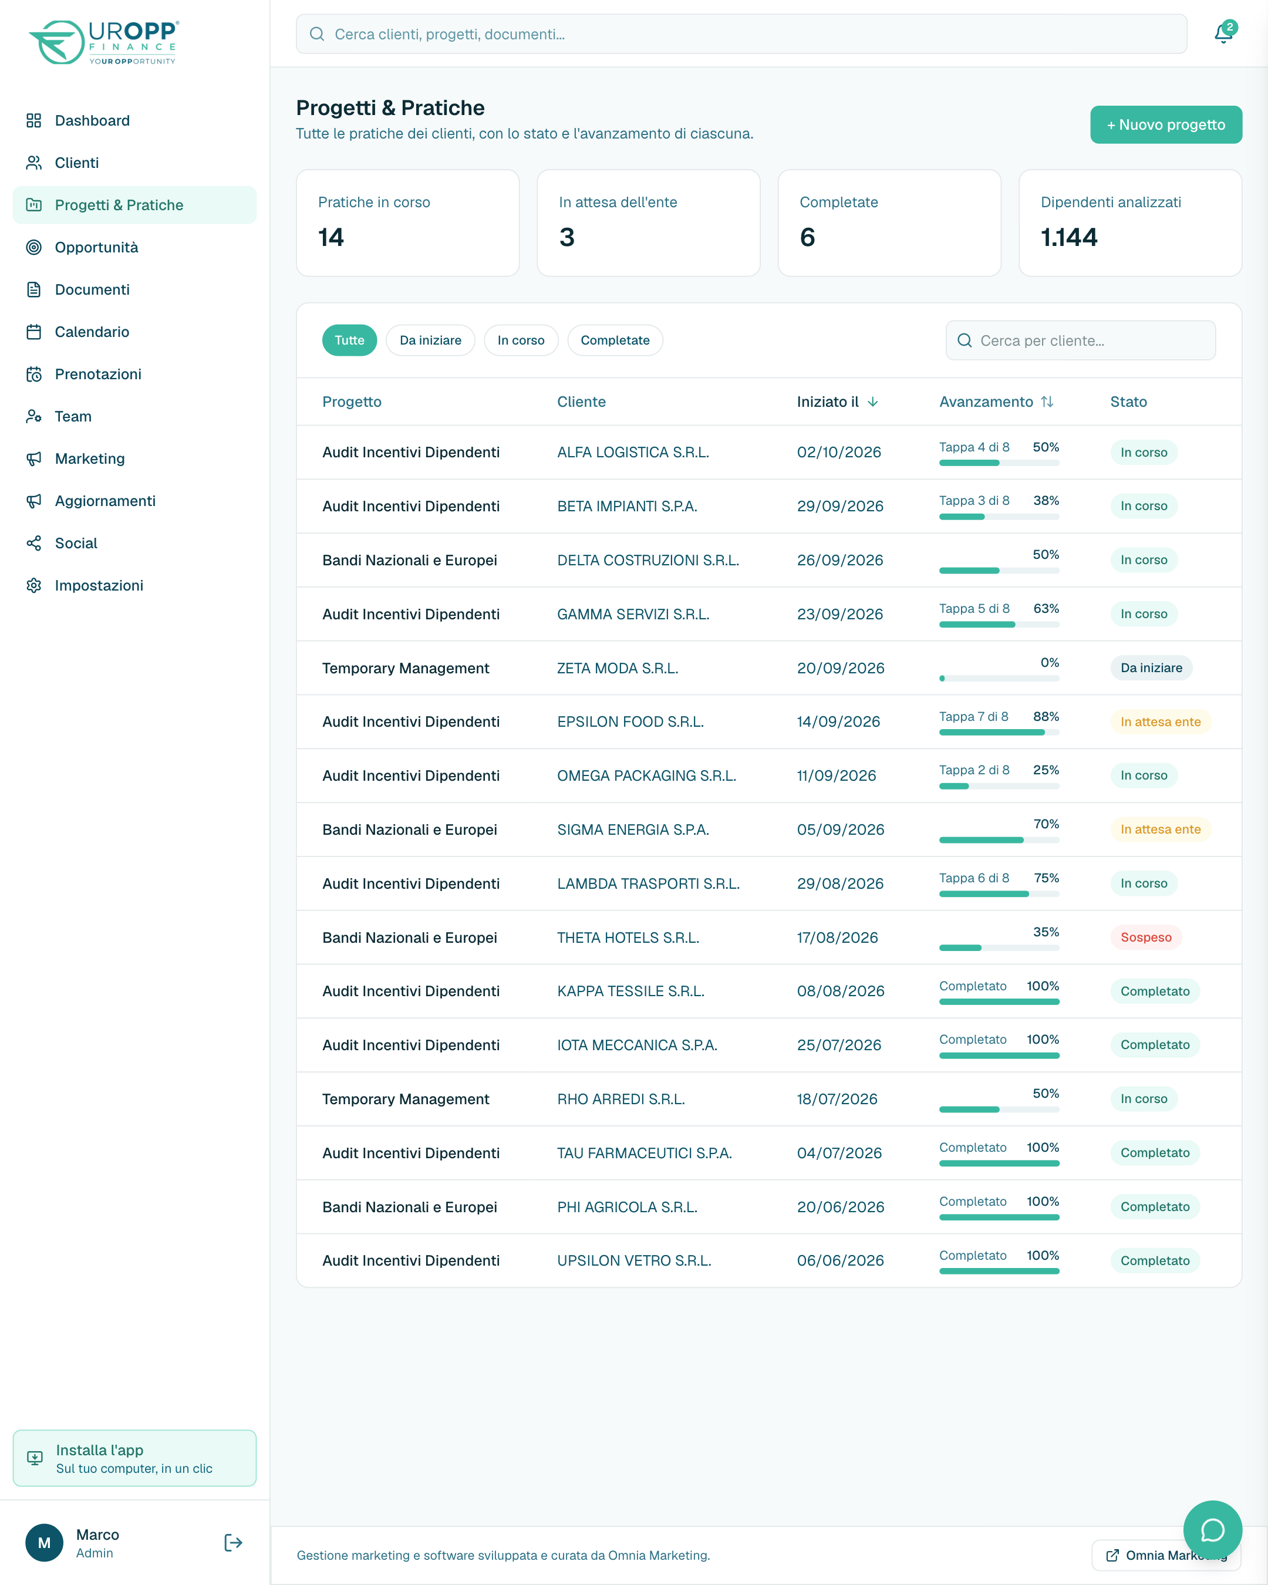Click the Tapa 6 di 8 label for LAMBDA TRASPORTI
The width and height of the screenshot is (1268, 1585).
974,878
